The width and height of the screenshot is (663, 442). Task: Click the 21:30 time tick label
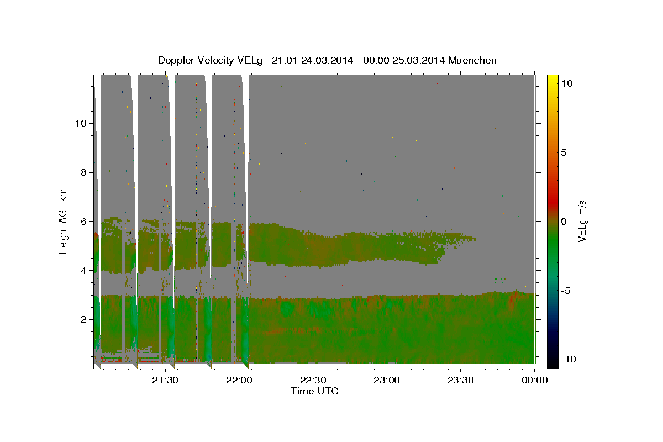pyautogui.click(x=165, y=380)
